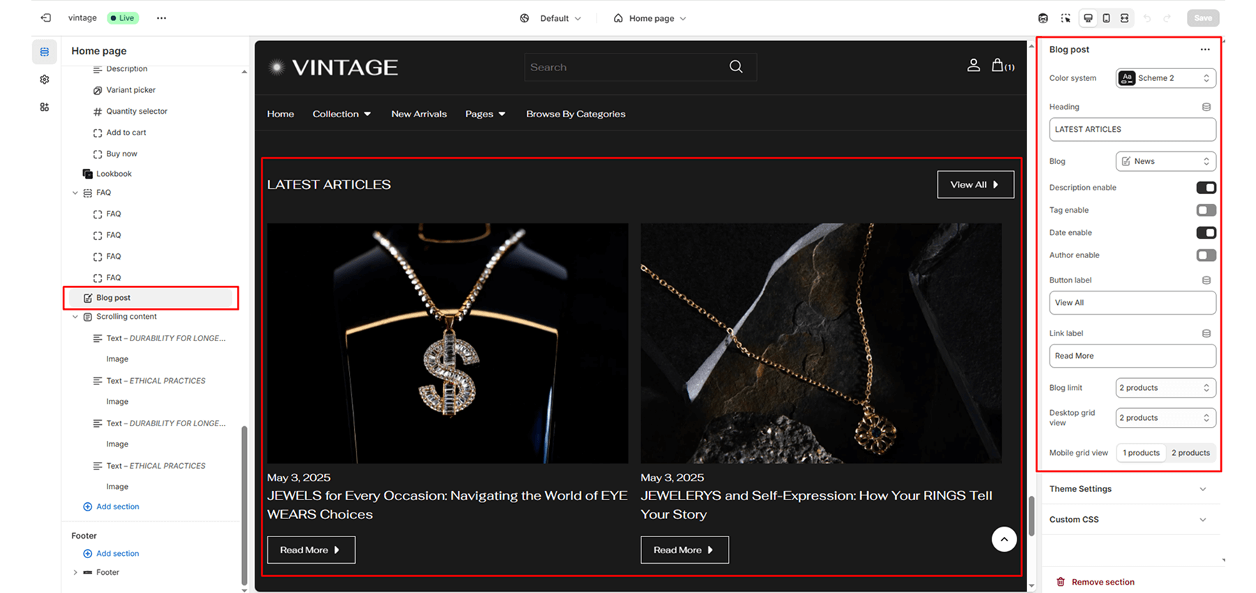Screen dimensions: 1256x593
Task: Click the Undo arrow icon
Action: (1146, 18)
